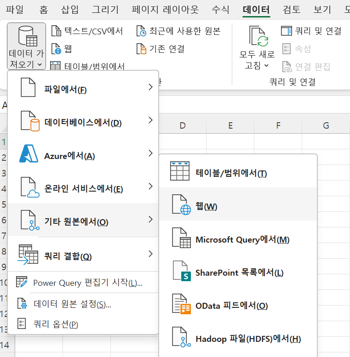This screenshot has height=357, width=350.
Task: Click the disabled 속성 icon
Action: point(287,49)
